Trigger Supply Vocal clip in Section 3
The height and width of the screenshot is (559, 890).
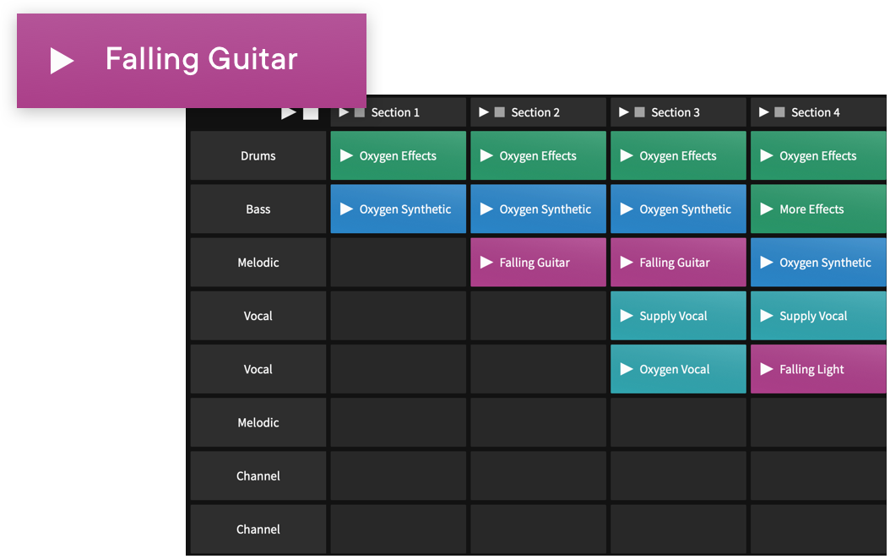(x=678, y=316)
